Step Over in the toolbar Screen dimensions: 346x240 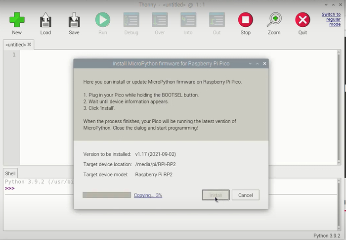[x=160, y=23]
